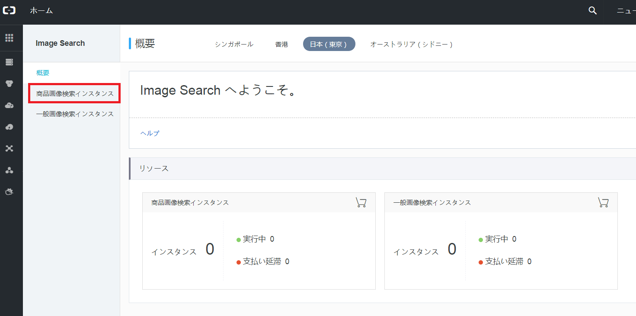
Task: Click cart icon for 商品画像検索インスタンス card
Action: tap(361, 202)
